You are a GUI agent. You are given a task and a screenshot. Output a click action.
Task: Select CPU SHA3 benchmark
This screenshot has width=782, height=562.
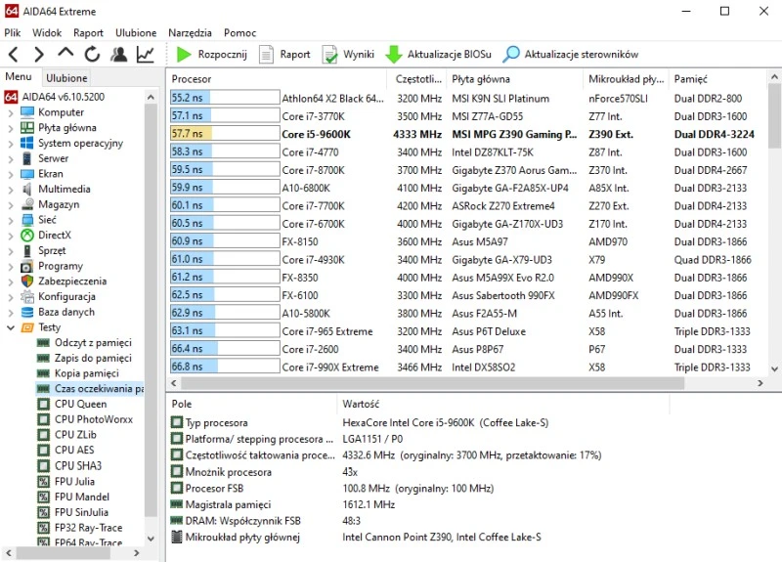[78, 466]
